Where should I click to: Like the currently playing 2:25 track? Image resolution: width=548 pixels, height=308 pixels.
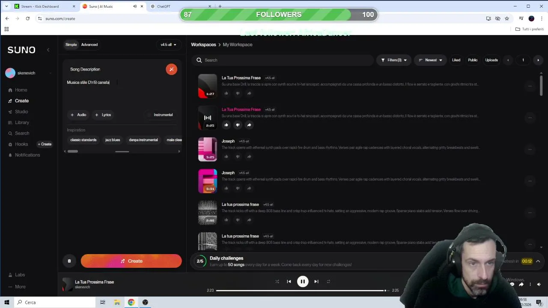point(226,125)
